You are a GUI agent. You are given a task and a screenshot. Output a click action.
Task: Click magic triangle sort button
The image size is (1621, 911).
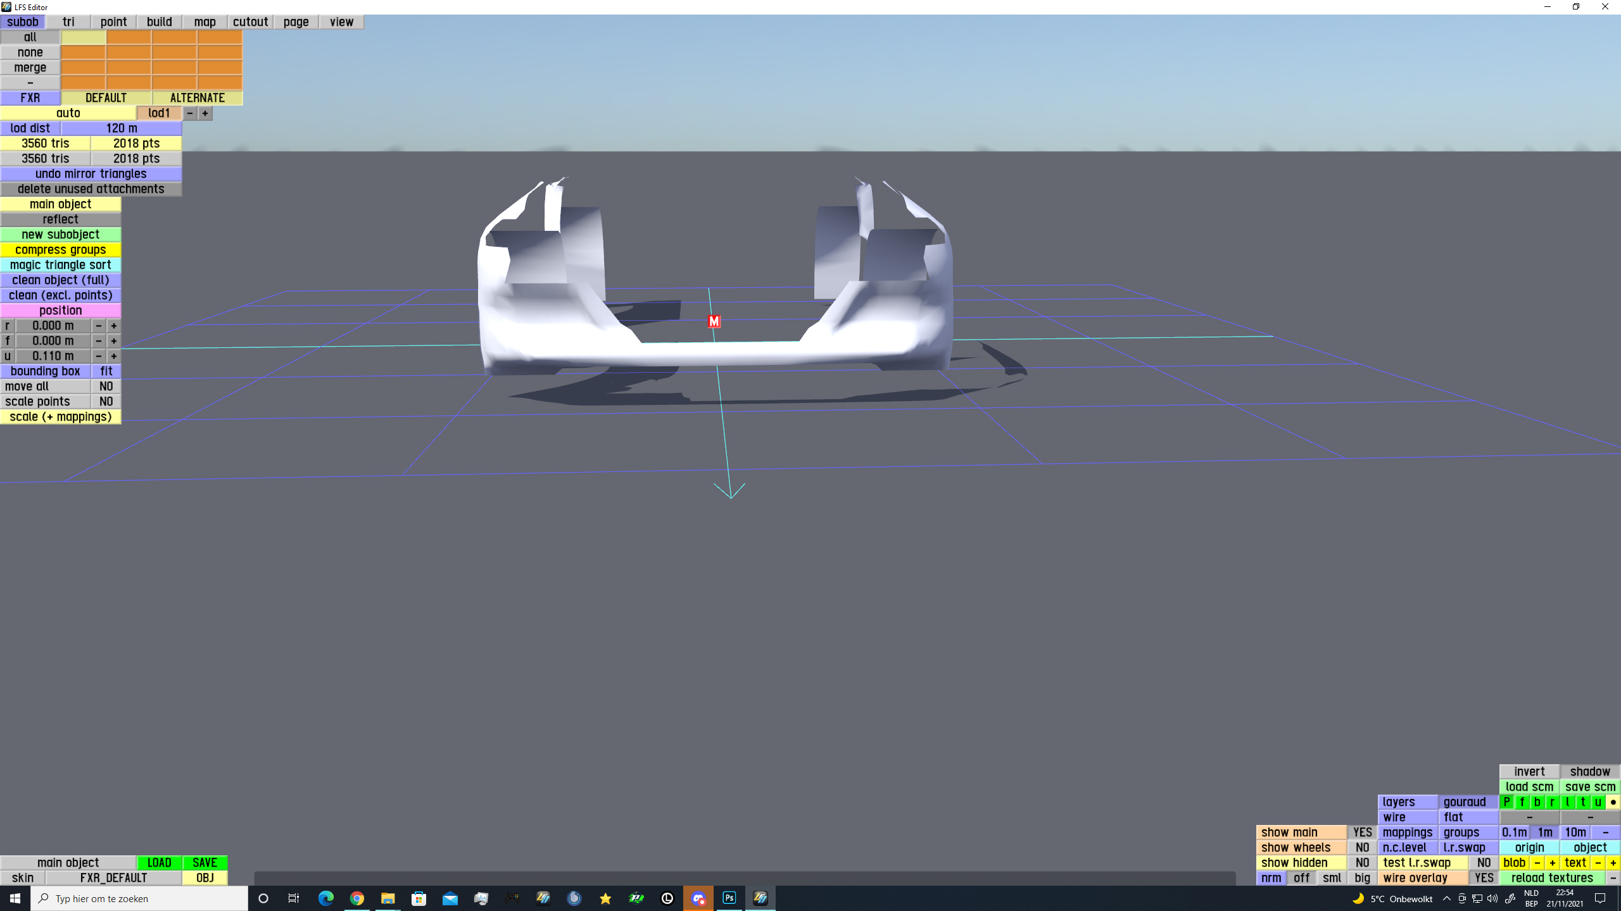click(61, 265)
